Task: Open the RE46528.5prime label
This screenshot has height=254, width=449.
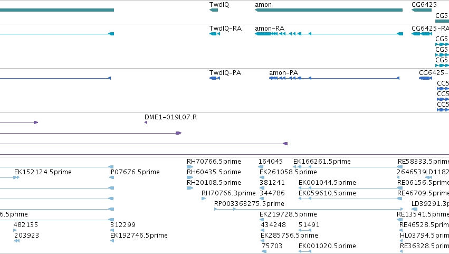Action: coord(424,225)
